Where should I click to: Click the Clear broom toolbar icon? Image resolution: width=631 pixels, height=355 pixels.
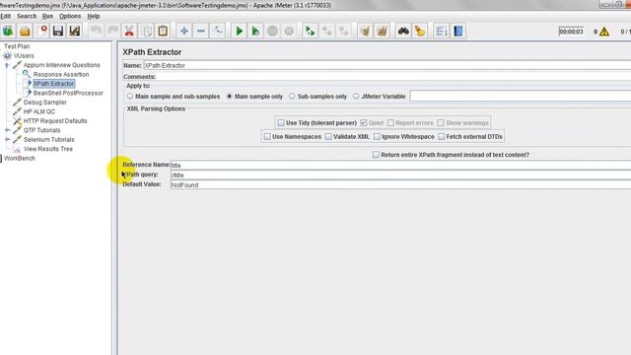coord(365,31)
